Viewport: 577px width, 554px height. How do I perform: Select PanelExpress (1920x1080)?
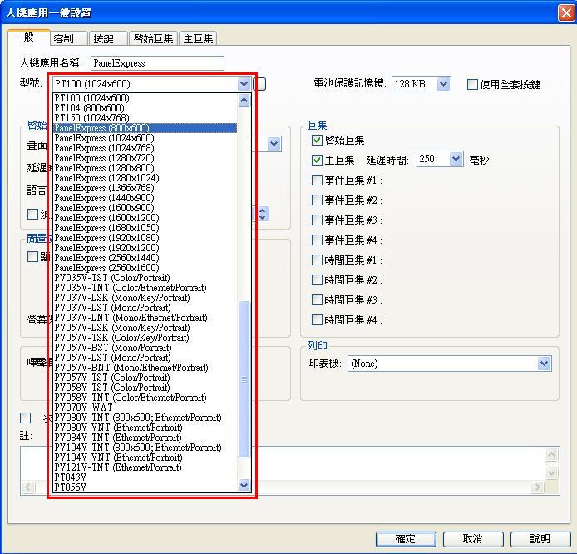[x=145, y=237]
